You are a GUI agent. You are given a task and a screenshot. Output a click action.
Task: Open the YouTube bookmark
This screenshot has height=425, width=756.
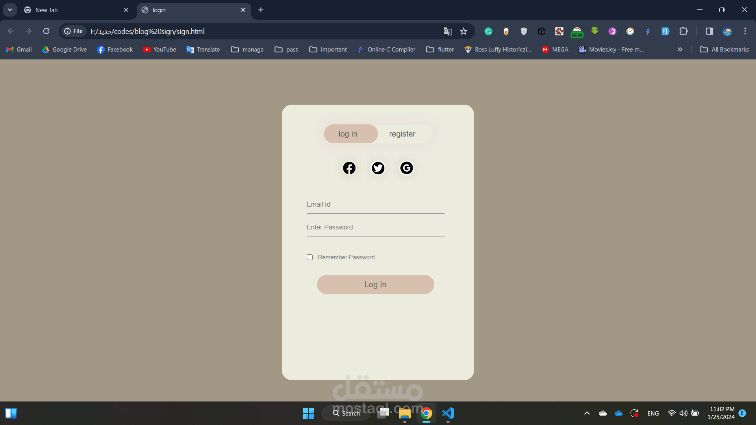pyautogui.click(x=159, y=50)
